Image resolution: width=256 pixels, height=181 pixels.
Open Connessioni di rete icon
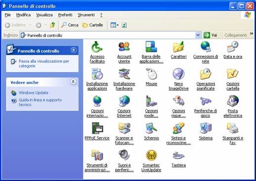(x=206, y=46)
